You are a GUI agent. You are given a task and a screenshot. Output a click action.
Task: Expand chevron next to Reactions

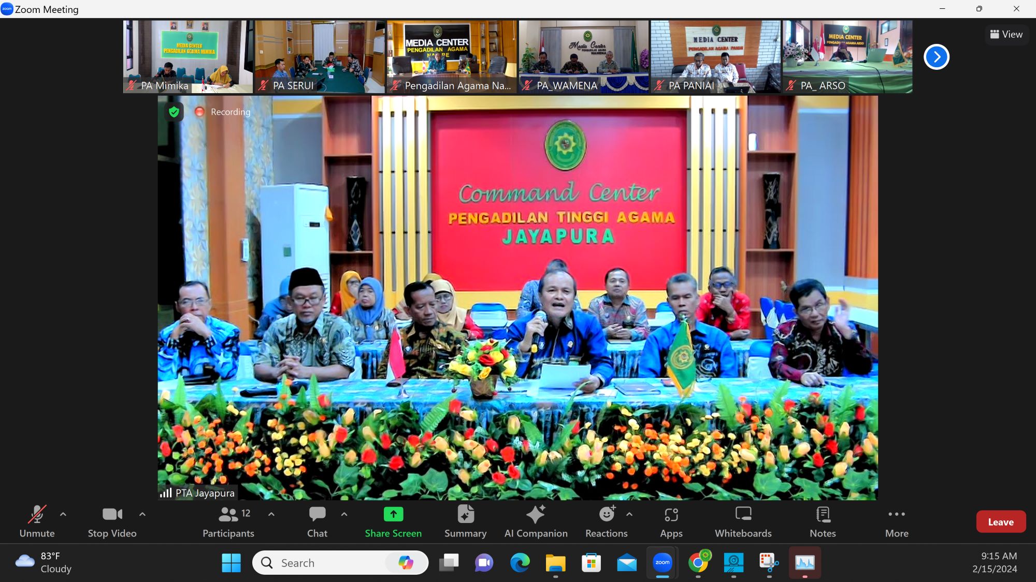pyautogui.click(x=629, y=514)
